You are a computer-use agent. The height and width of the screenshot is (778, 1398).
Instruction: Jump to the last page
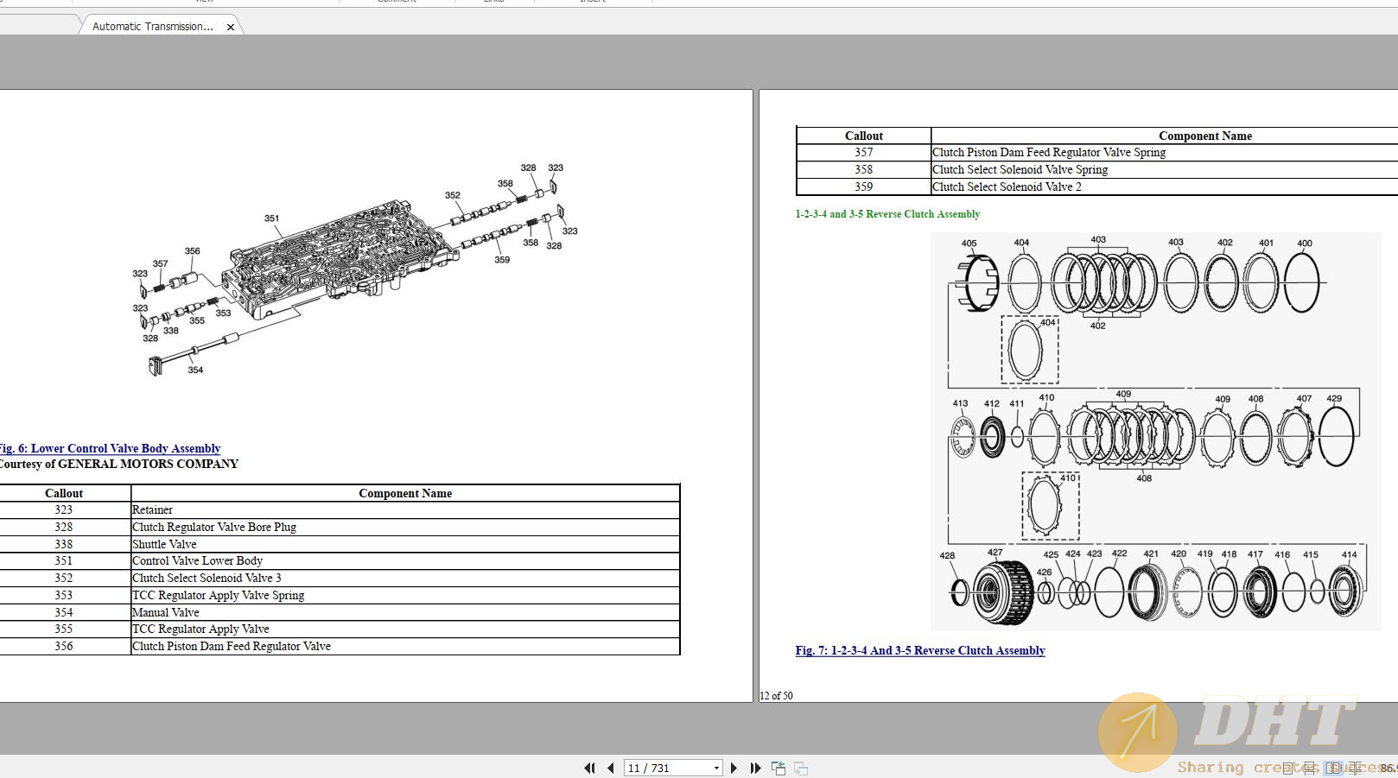[755, 768]
